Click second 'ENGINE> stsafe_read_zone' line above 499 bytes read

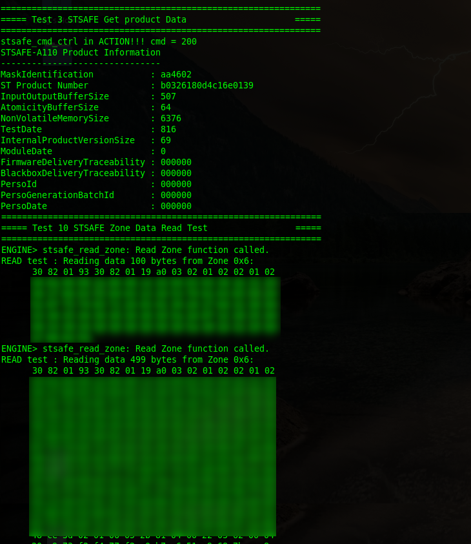135,348
